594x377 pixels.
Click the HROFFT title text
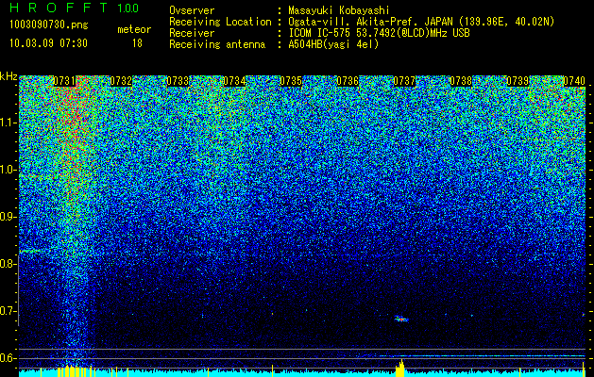[59, 8]
